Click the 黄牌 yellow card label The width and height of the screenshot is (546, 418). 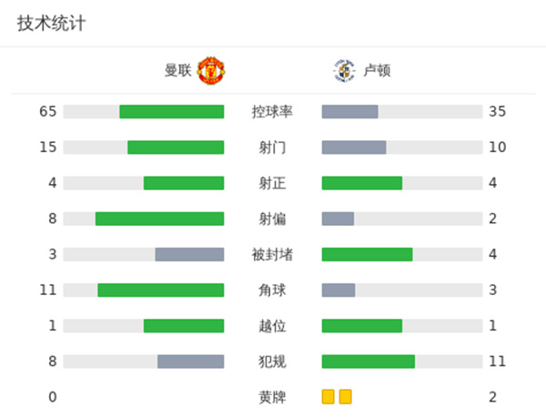pos(272,397)
